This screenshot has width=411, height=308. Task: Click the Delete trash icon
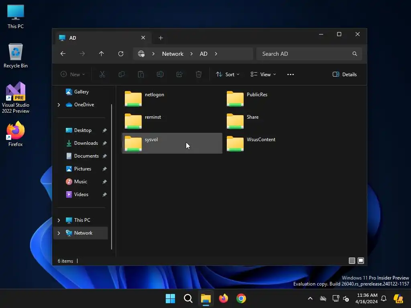tap(199, 74)
